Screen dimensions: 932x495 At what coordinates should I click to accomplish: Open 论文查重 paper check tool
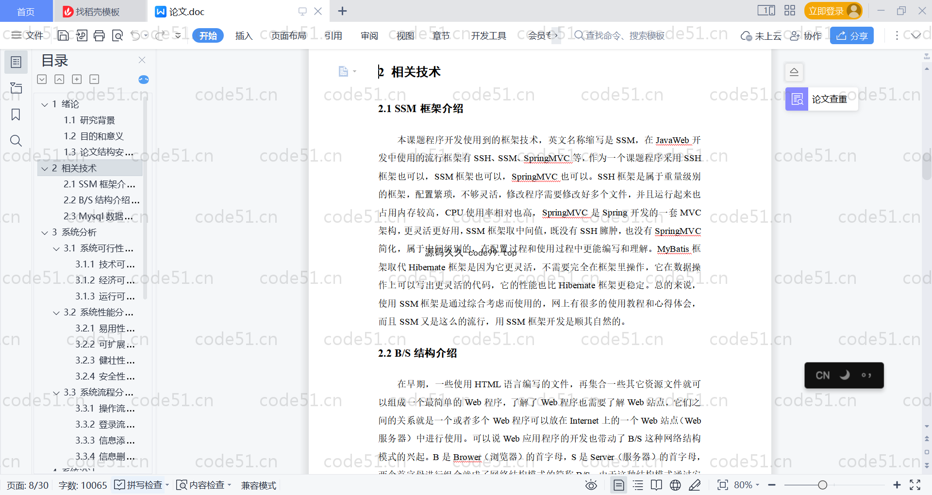(822, 99)
